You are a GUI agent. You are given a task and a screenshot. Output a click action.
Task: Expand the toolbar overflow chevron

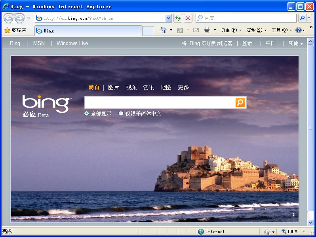(311, 27)
